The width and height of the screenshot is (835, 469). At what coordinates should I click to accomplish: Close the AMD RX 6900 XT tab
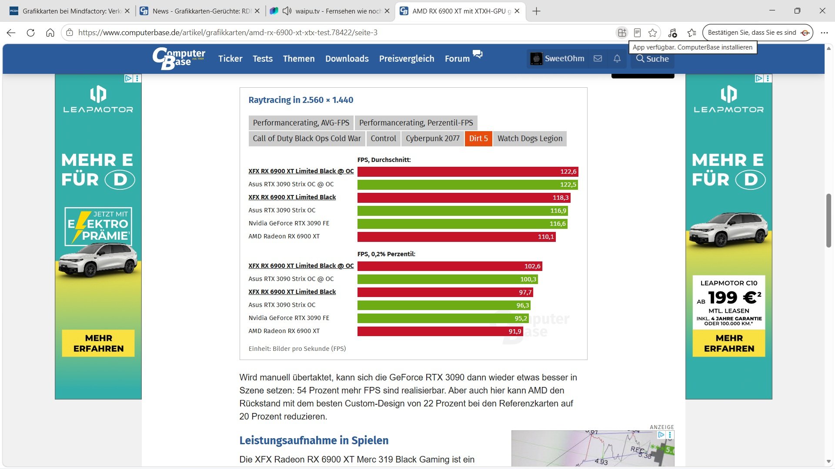pos(517,11)
